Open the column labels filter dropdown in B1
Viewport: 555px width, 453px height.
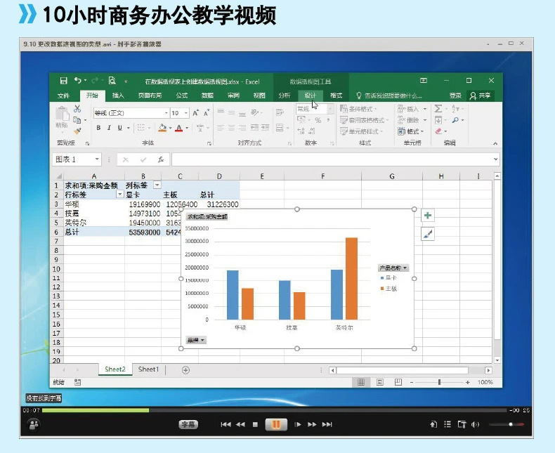[x=157, y=185]
